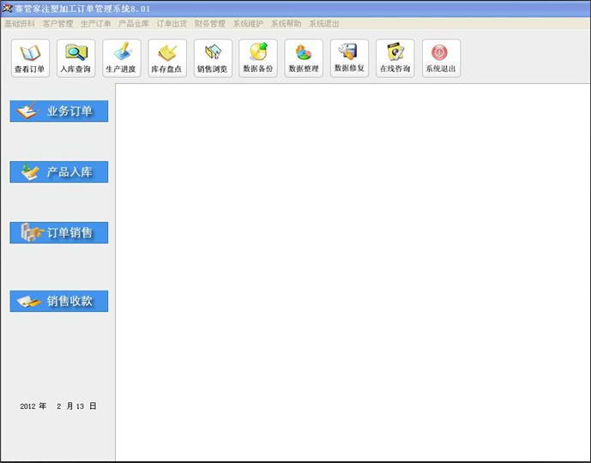This screenshot has height=463, width=591.
Task: Open 在线咨询 from the toolbar
Action: [395, 58]
